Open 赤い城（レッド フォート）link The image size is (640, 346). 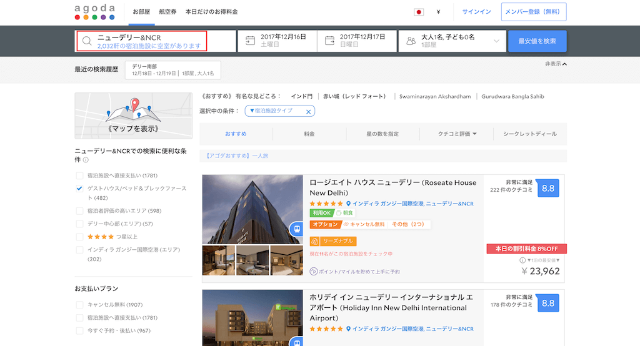(354, 97)
